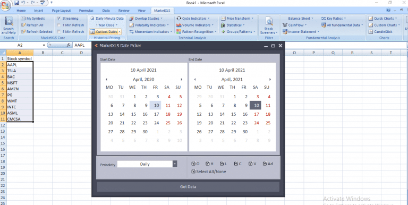Open Cycle Indicators menu
This screenshot has height=205, width=408.
pyautogui.click(x=193, y=19)
